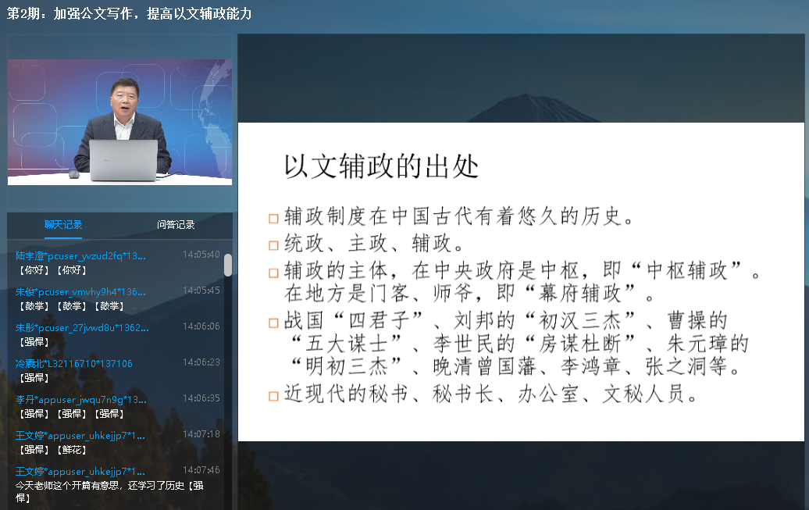Click orange bullet beside 近现代的秘书
Screen dimensions: 809x510
(x=273, y=395)
